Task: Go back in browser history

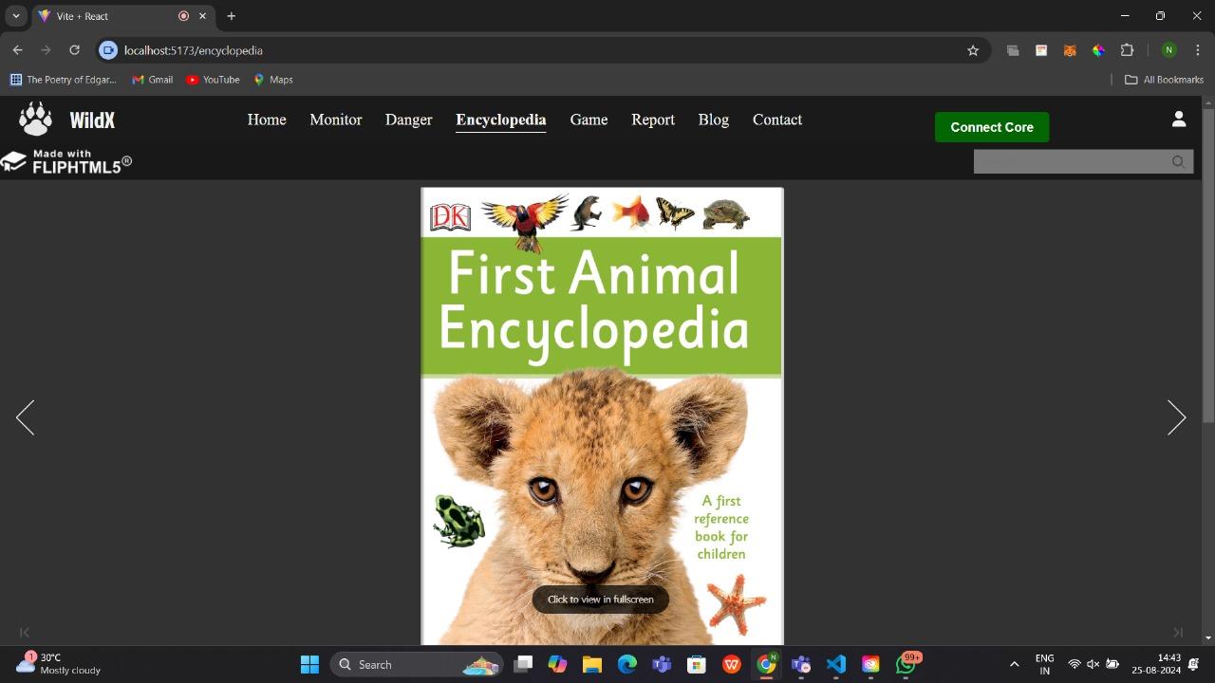Action: [17, 50]
